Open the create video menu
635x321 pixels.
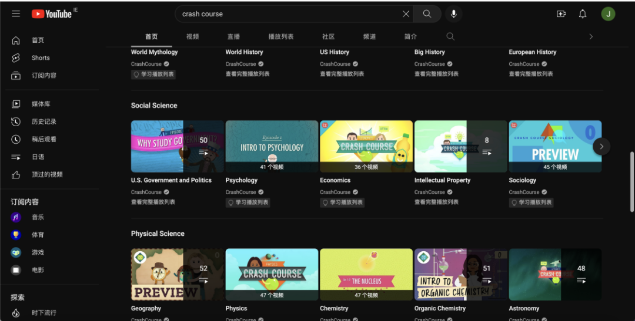click(562, 13)
